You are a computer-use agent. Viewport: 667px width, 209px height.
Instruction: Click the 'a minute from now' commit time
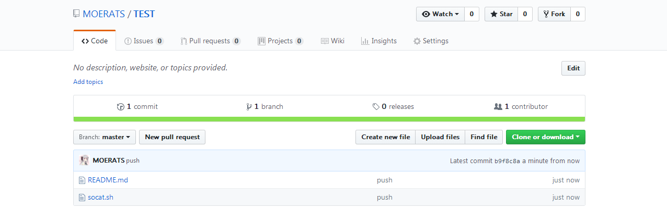[x=551, y=161]
